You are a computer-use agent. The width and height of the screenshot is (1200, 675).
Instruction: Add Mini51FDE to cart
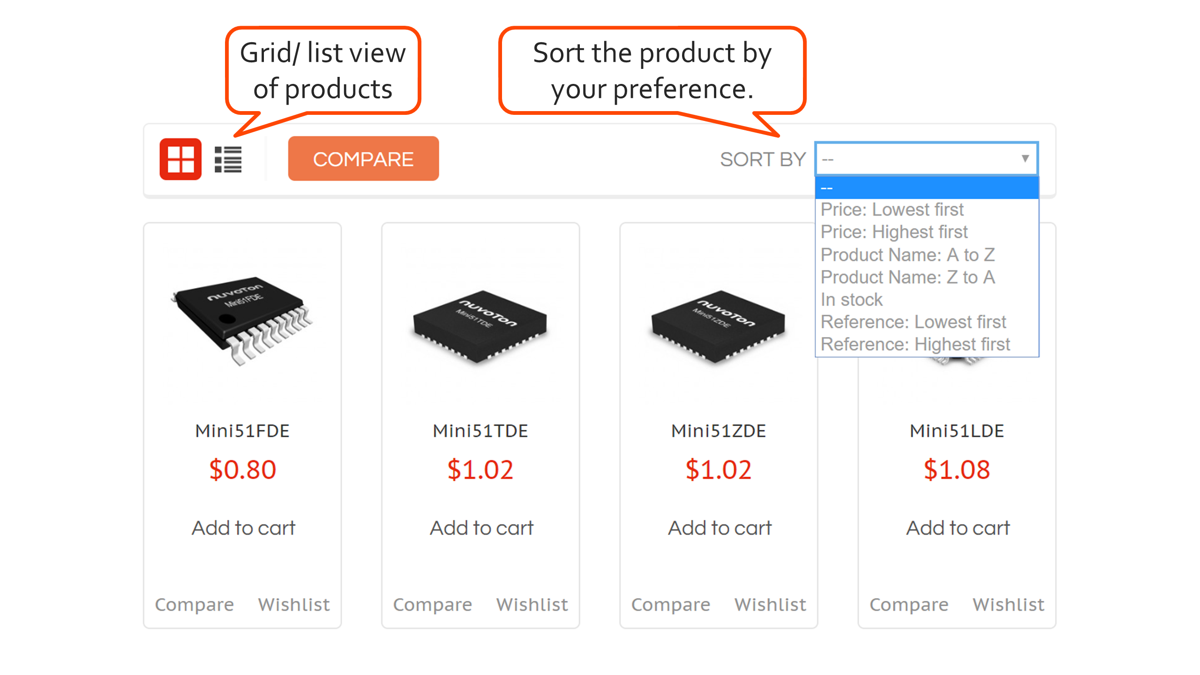pos(243,528)
